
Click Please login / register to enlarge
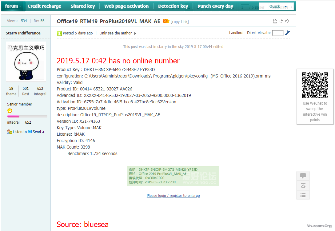tap(173, 196)
